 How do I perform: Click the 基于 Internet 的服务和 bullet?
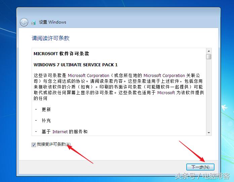pyautogui.click(x=65, y=132)
